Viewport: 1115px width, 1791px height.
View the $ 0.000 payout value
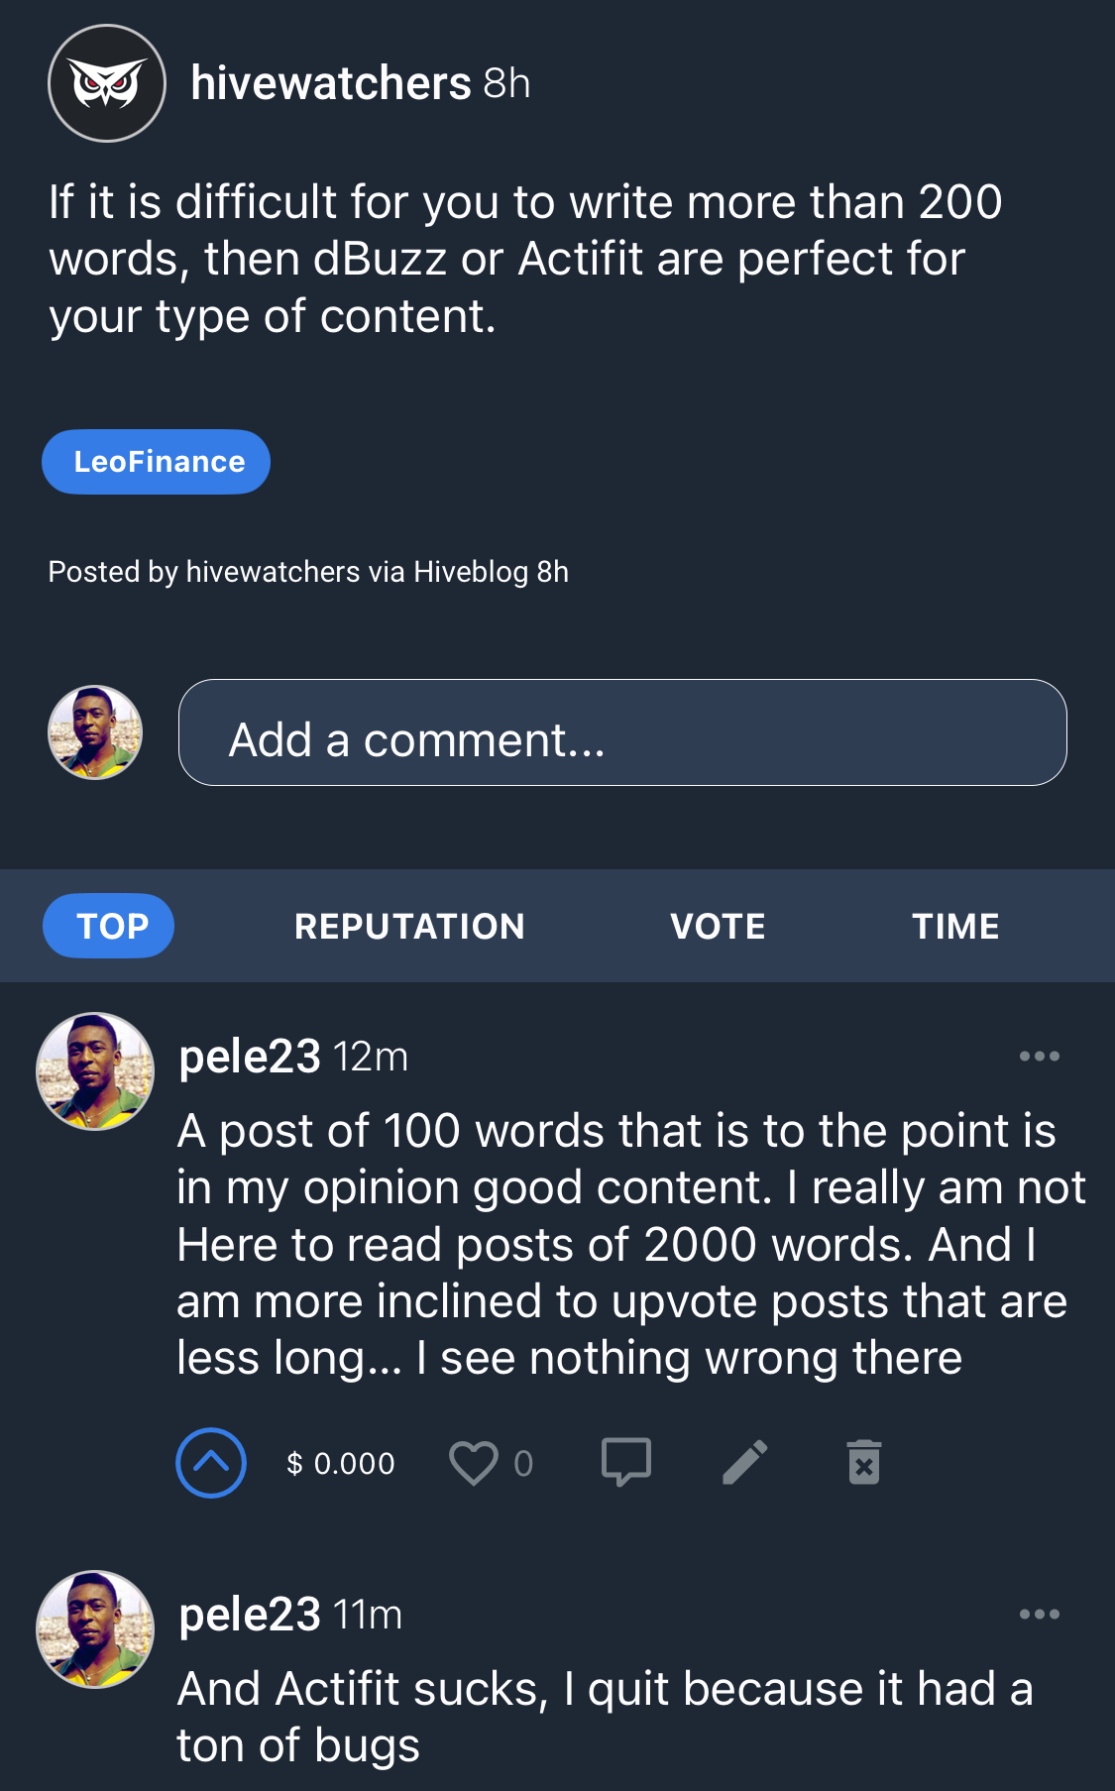[x=341, y=1464]
